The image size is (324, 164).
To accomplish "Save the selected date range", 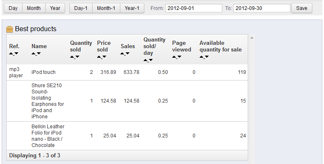I will point(302,8).
